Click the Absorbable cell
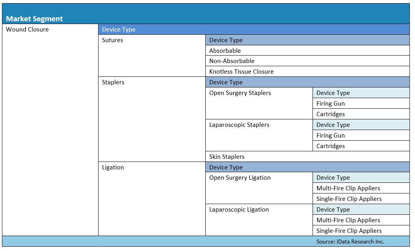 tap(307, 50)
